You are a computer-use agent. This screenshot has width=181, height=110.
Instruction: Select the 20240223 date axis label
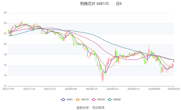[112, 89]
